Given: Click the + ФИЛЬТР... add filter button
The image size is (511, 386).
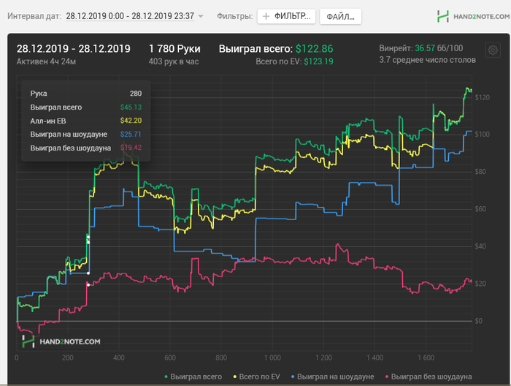Looking at the screenshot, I should [x=286, y=16].
